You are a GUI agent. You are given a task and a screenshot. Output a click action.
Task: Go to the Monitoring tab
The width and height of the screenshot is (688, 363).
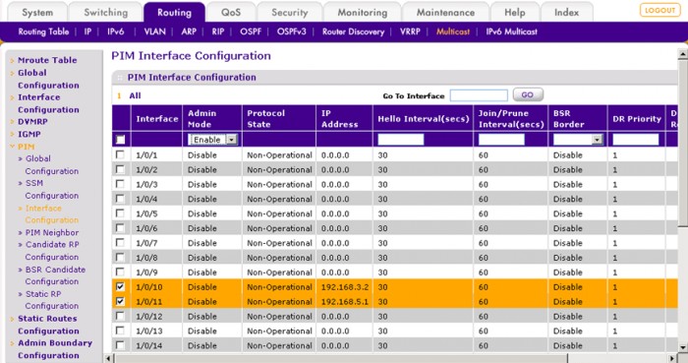coord(363,12)
